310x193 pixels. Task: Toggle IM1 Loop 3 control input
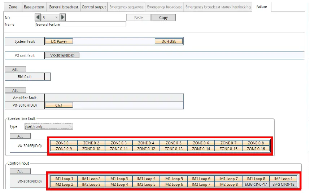click(119, 179)
